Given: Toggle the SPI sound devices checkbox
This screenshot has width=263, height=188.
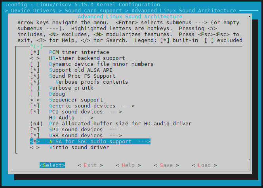Looking at the screenshot, I should tap(35, 130).
